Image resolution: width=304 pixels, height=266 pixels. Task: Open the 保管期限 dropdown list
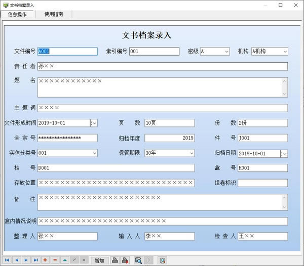click(x=191, y=153)
